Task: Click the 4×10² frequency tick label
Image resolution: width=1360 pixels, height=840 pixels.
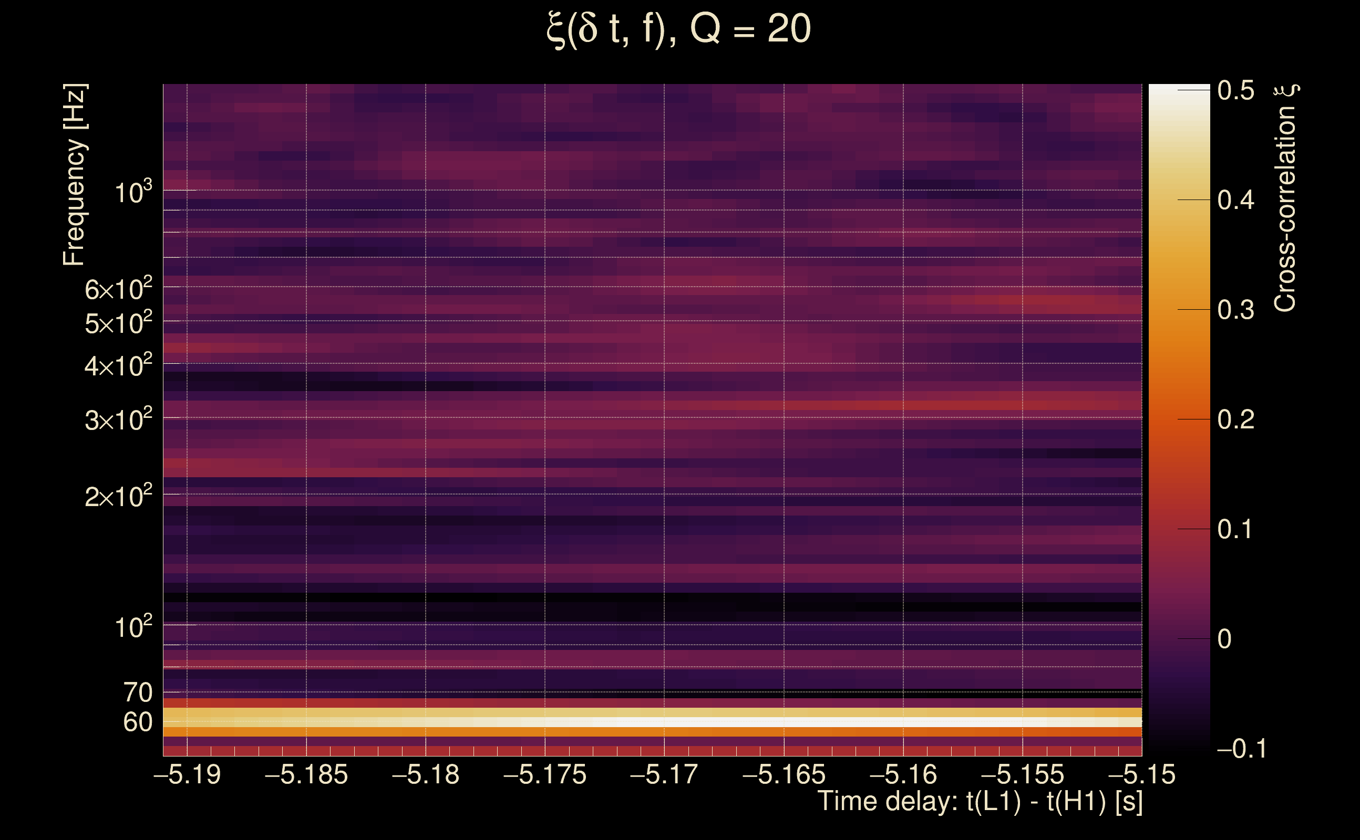Action: coord(118,365)
